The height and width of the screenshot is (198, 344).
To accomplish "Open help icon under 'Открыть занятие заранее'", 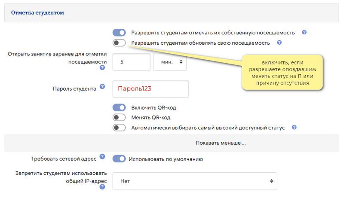I will coord(102,68).
